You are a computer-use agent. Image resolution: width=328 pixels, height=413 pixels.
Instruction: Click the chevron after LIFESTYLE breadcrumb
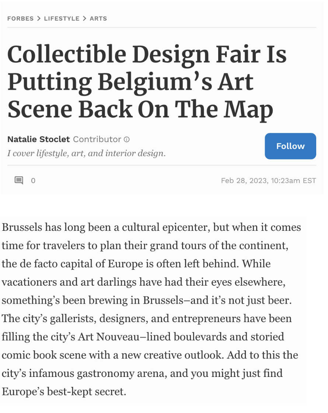[84, 18]
